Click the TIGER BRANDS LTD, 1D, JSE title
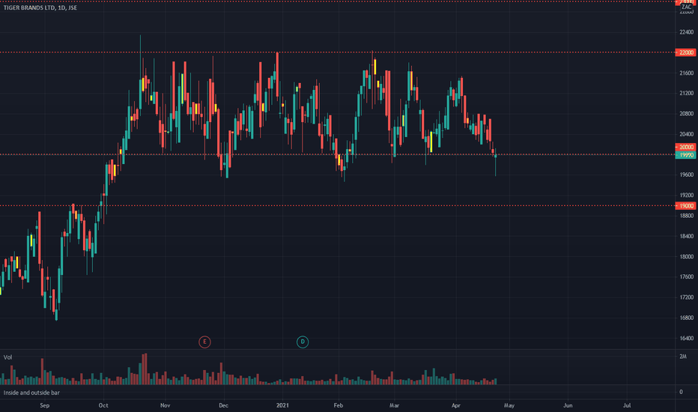 [x=40, y=7]
